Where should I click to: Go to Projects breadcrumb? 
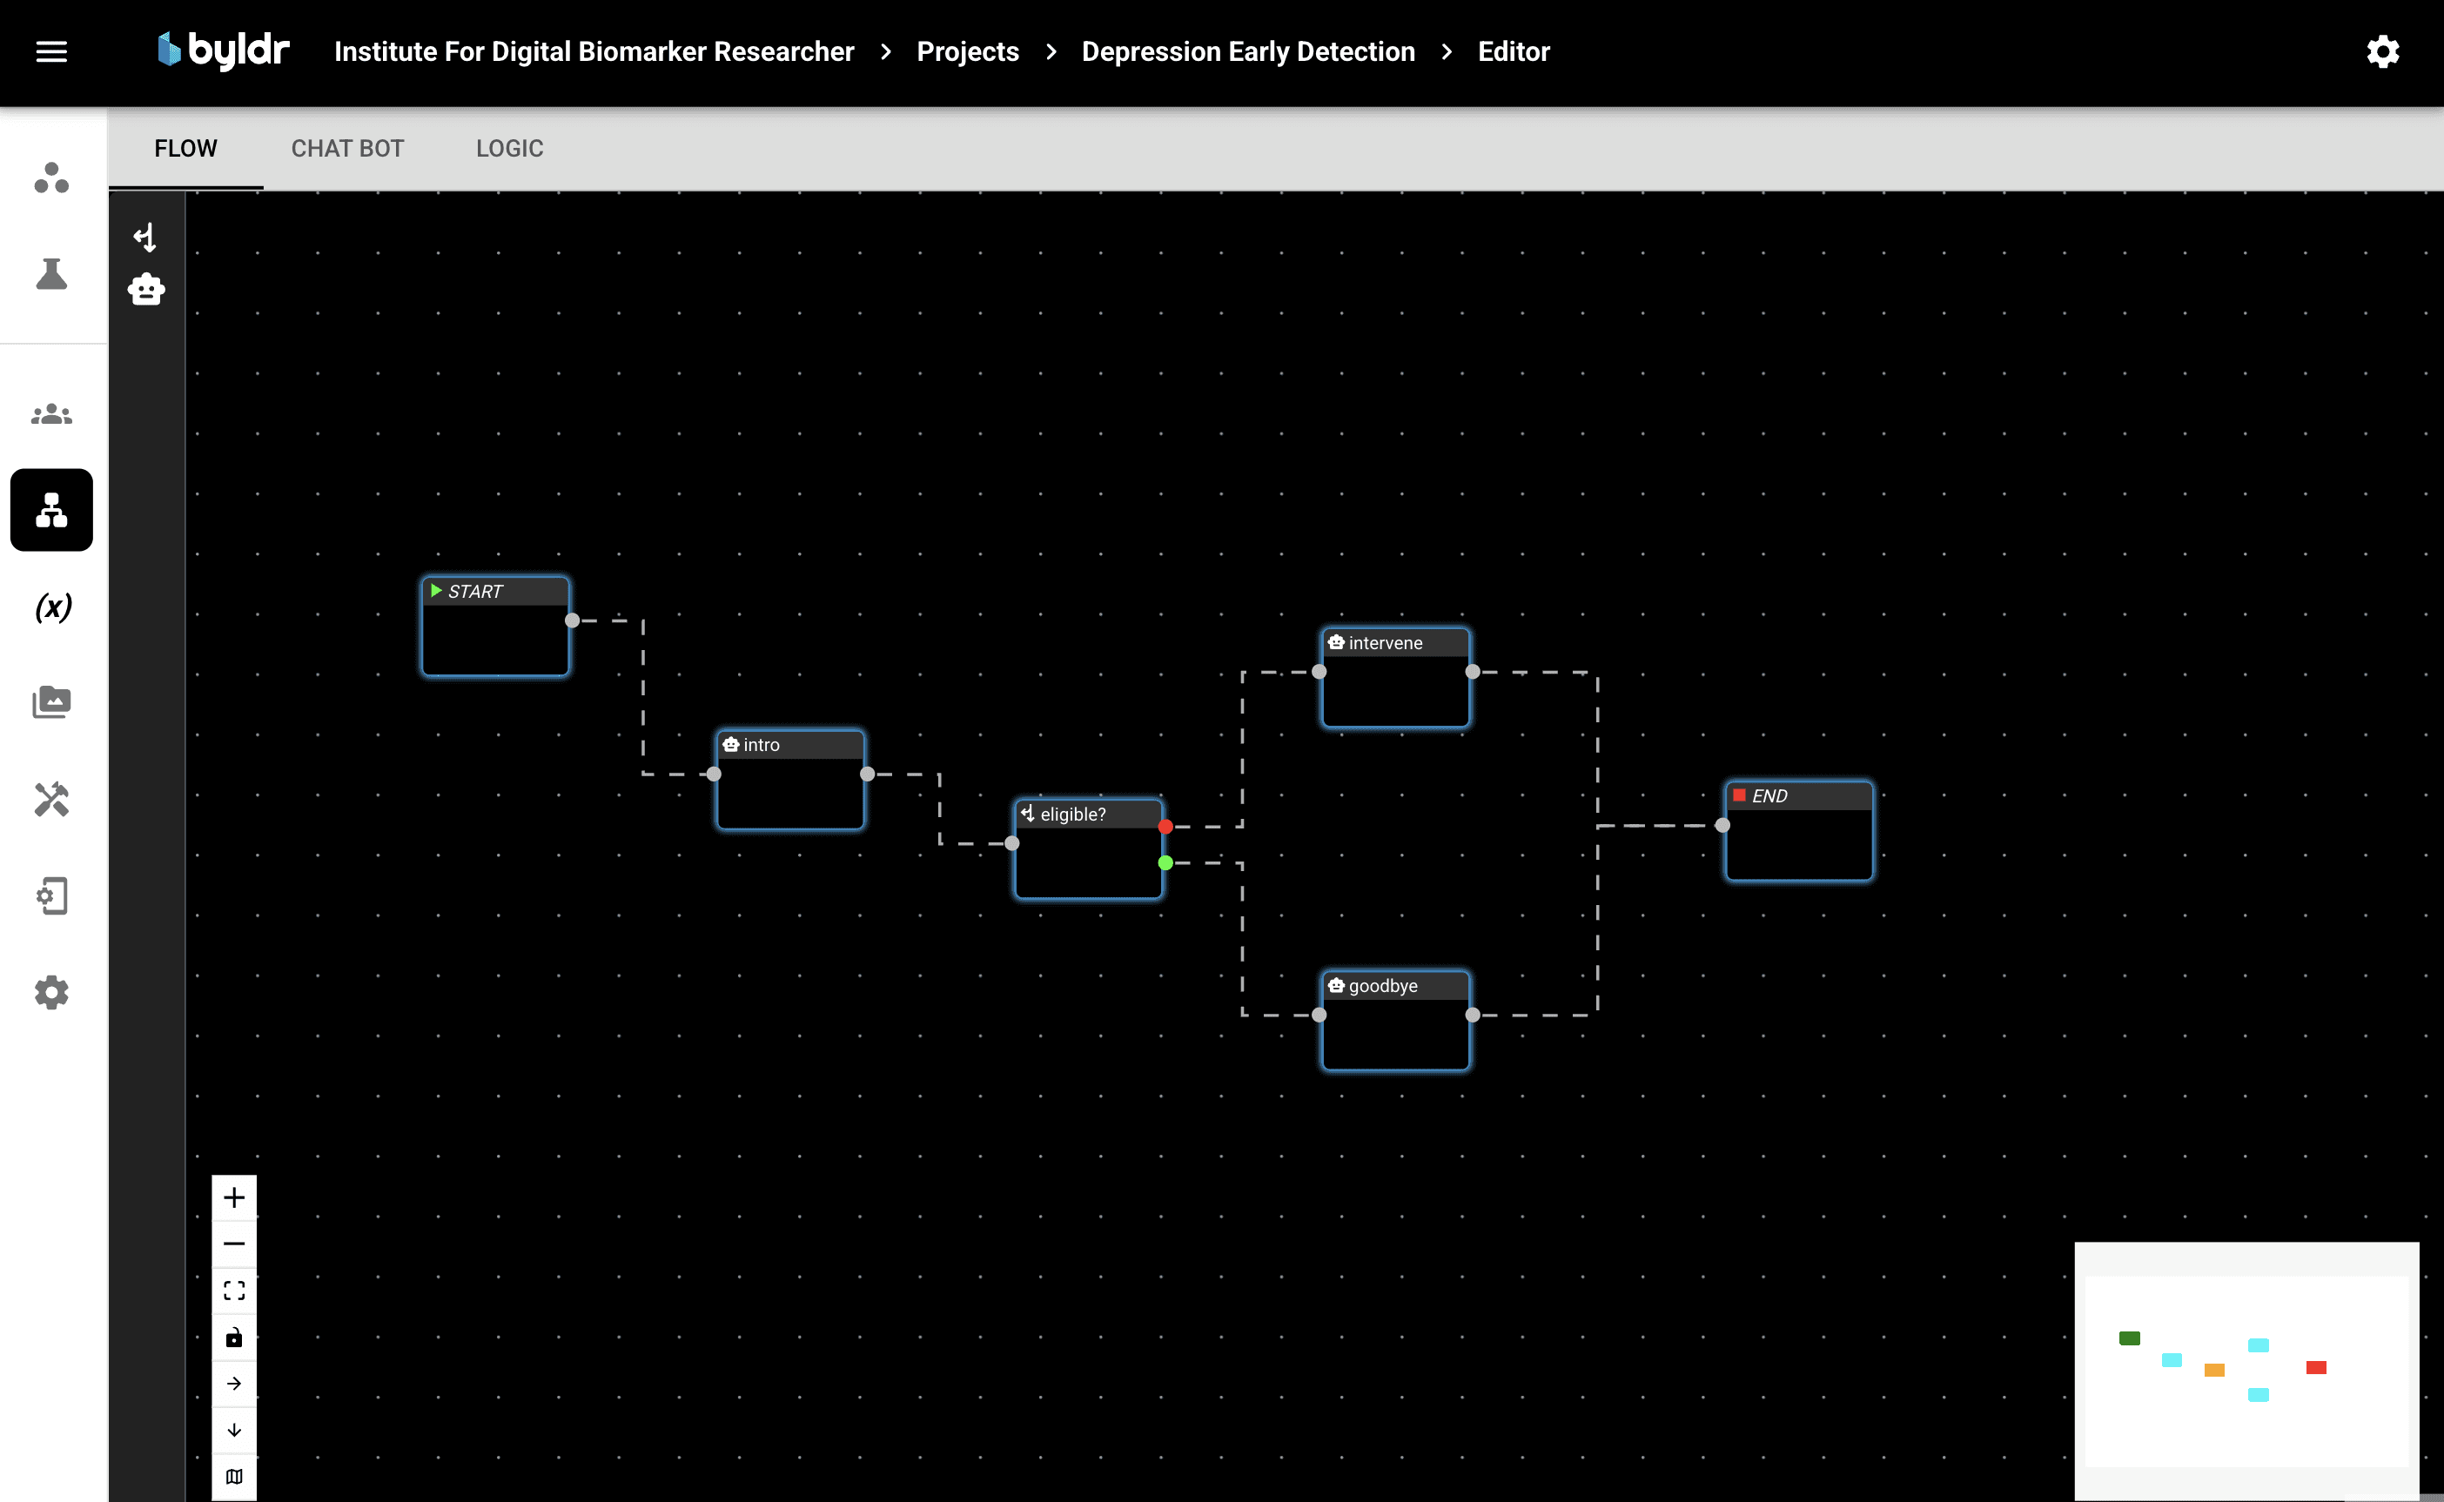pos(968,51)
